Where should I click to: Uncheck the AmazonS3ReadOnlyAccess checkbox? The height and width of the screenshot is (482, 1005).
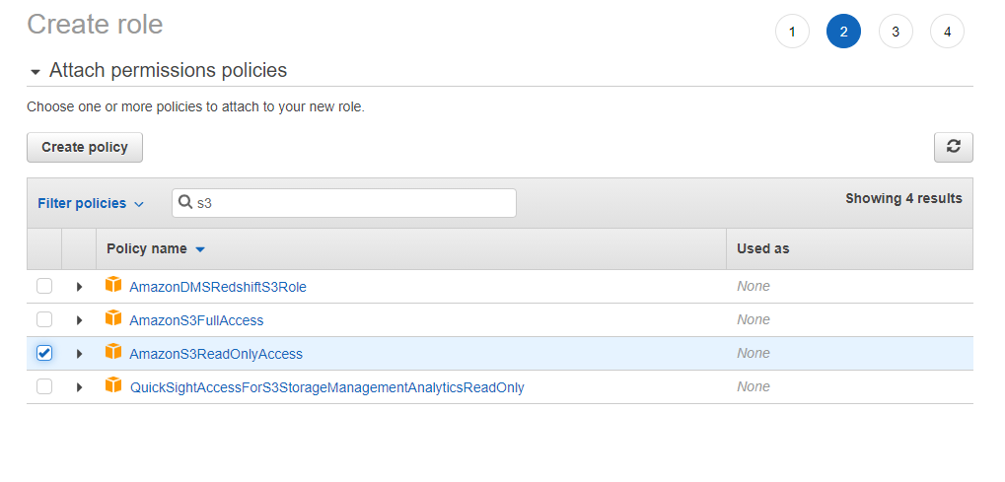(x=44, y=353)
